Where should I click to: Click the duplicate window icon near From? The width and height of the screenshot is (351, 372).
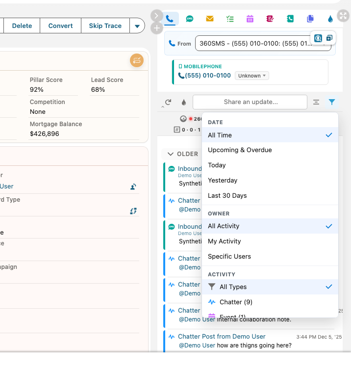[329, 38]
